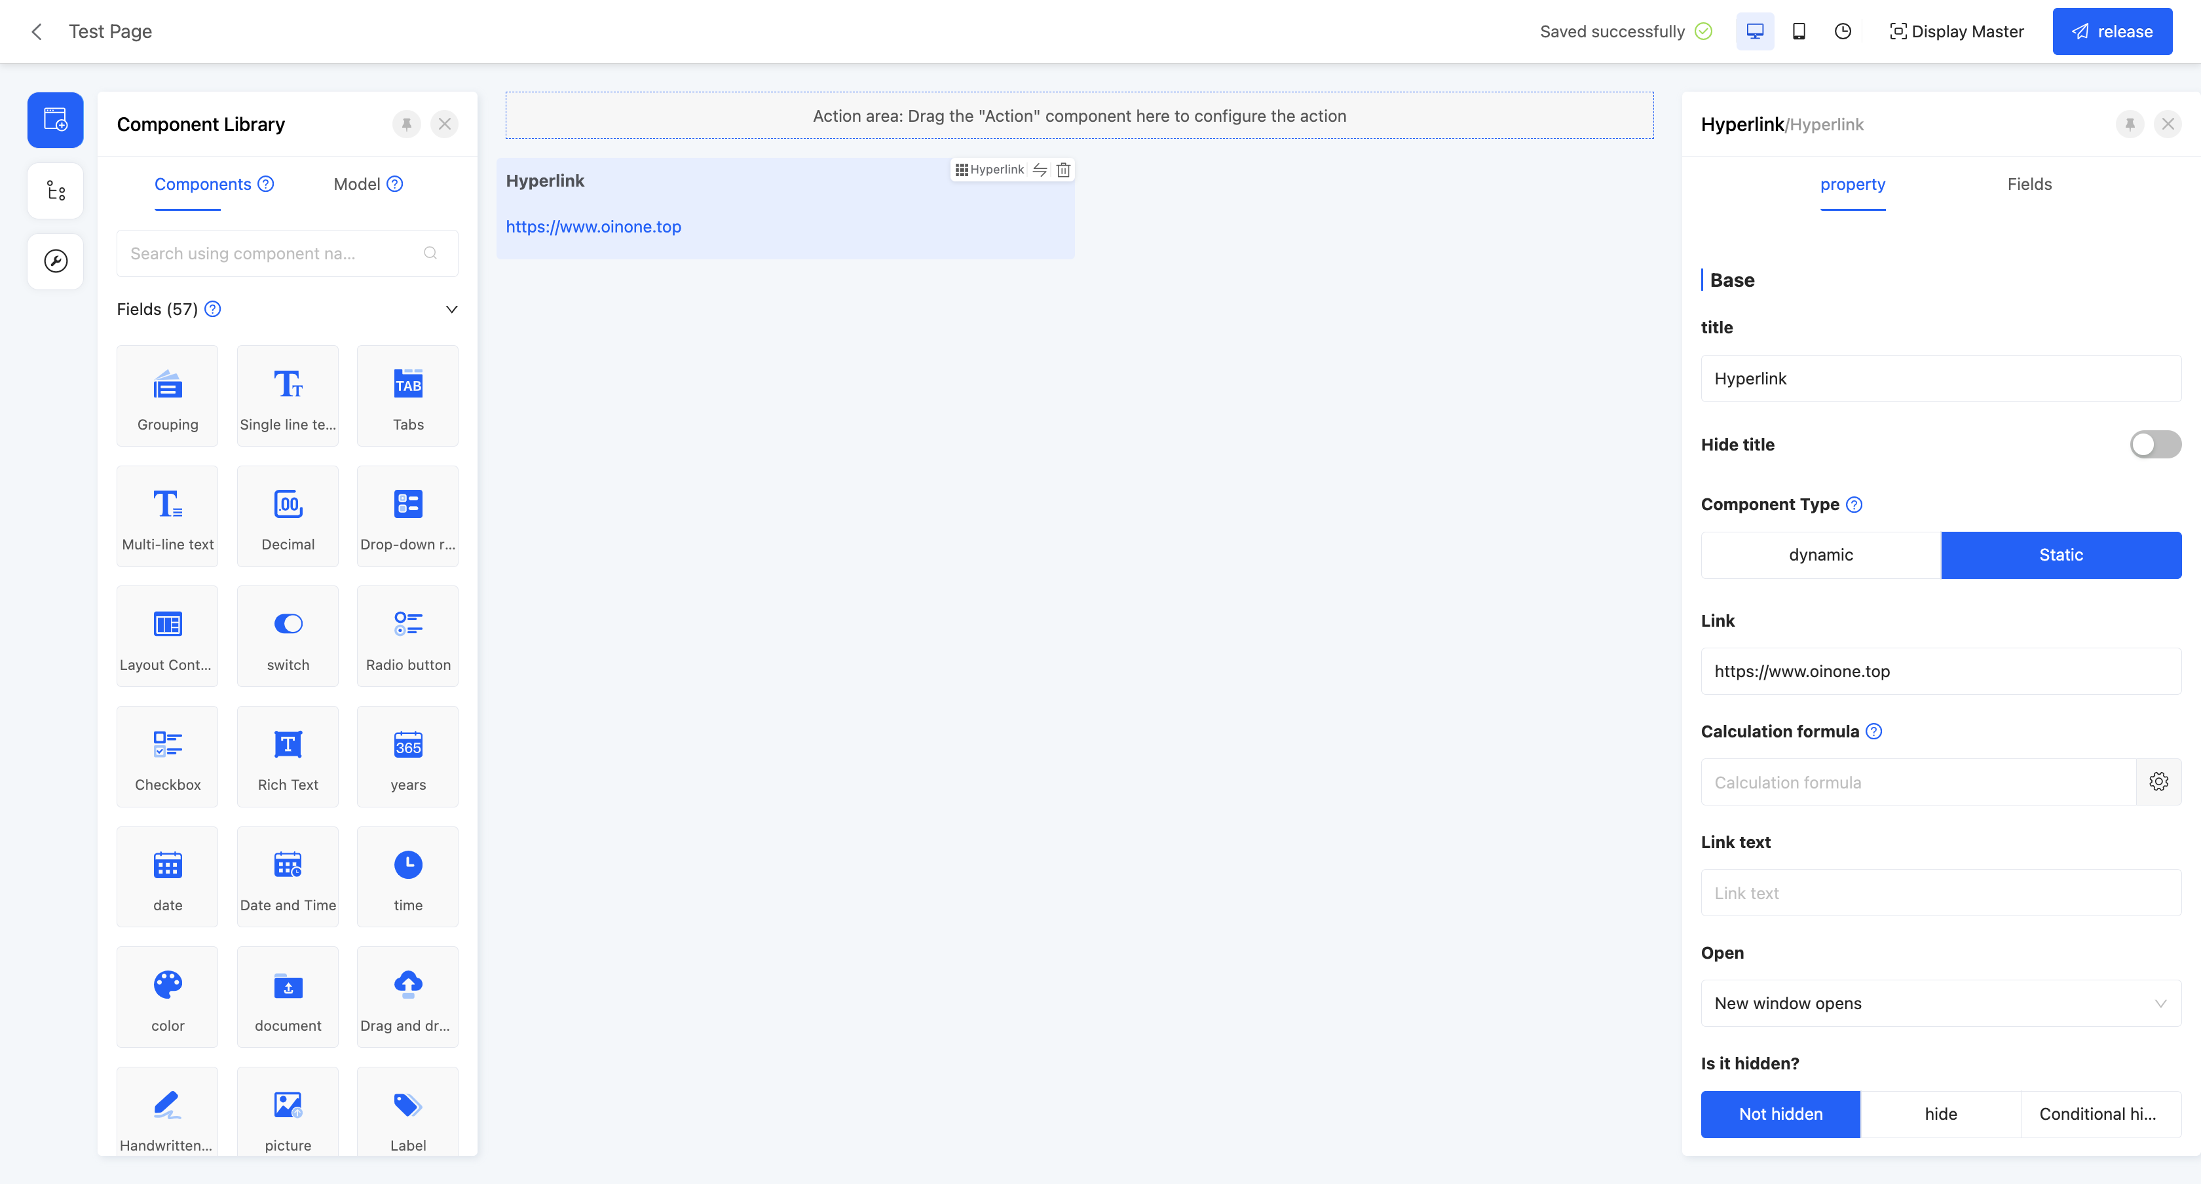Open the wrench tools sidebar panel

coord(56,261)
